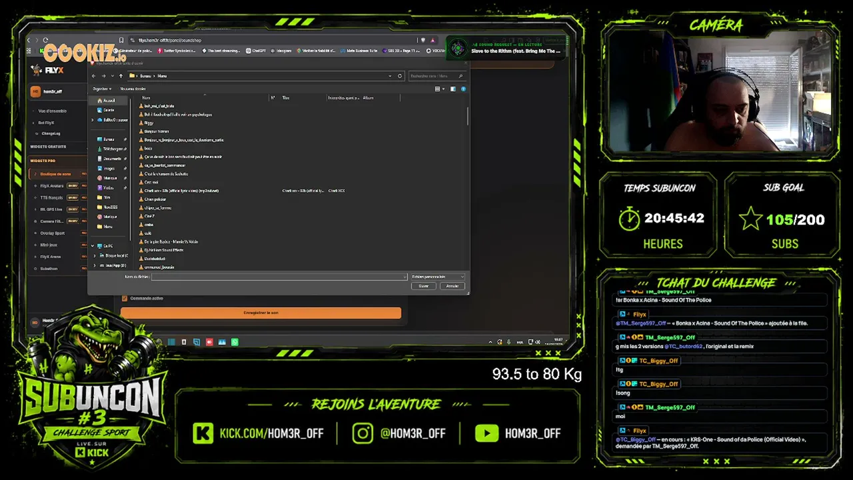Image resolution: width=853 pixels, height=480 pixels.
Task: Open the Galerie location in sidebar
Action: pyautogui.click(x=105, y=110)
